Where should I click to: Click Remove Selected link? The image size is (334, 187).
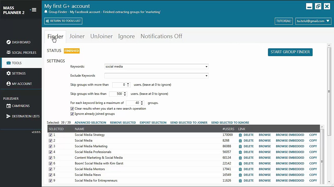[123, 123]
